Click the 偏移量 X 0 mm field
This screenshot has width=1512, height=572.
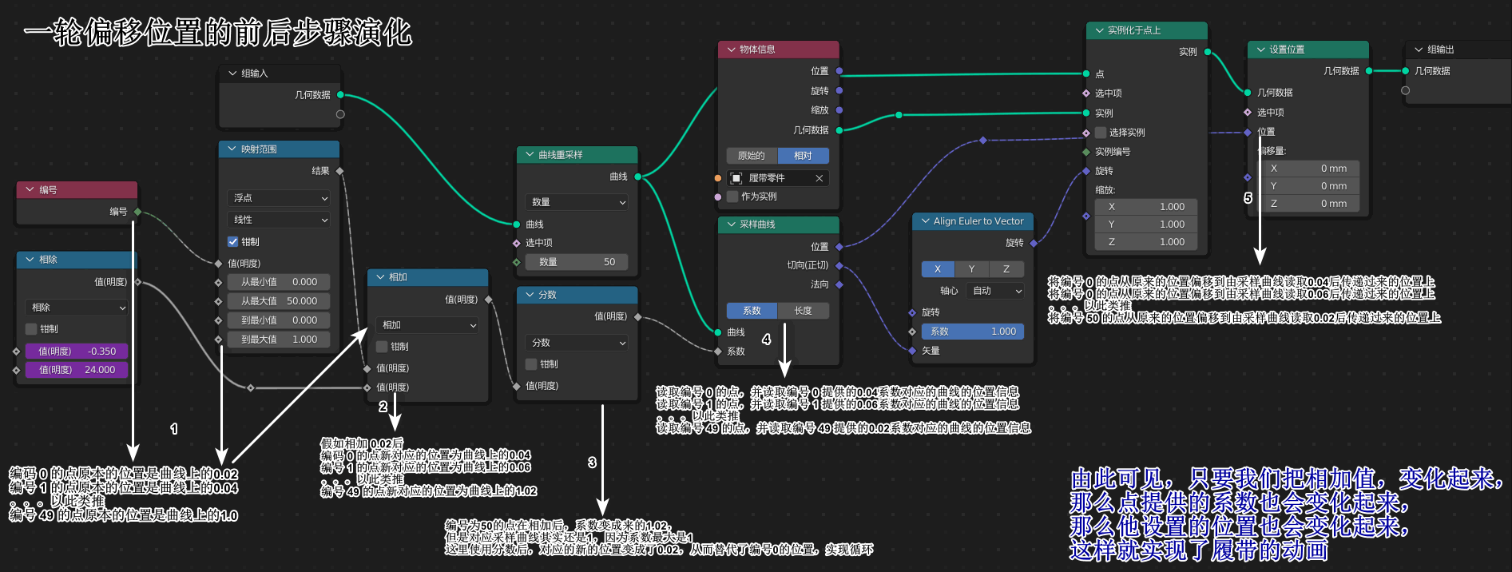pyautogui.click(x=1308, y=169)
